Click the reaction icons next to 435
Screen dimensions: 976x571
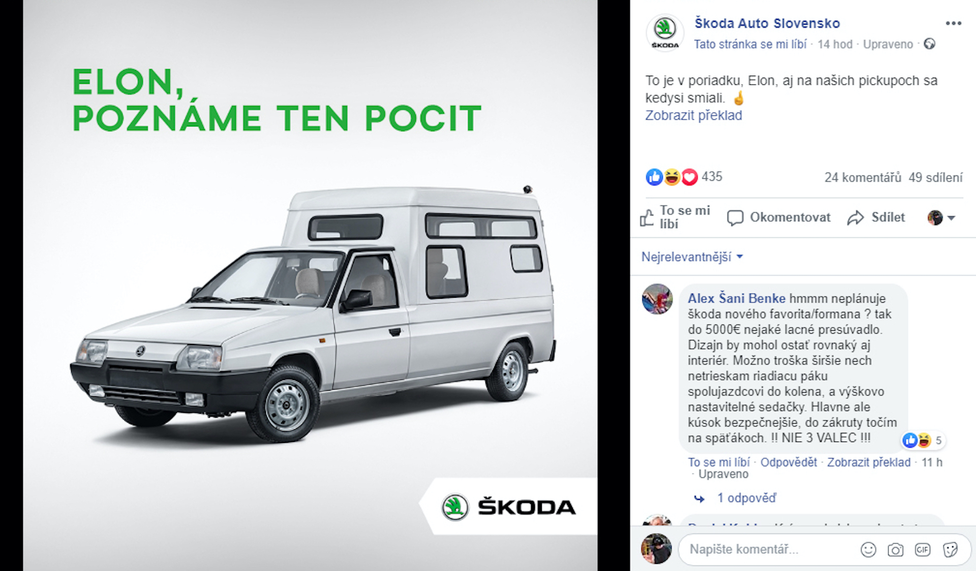[672, 177]
